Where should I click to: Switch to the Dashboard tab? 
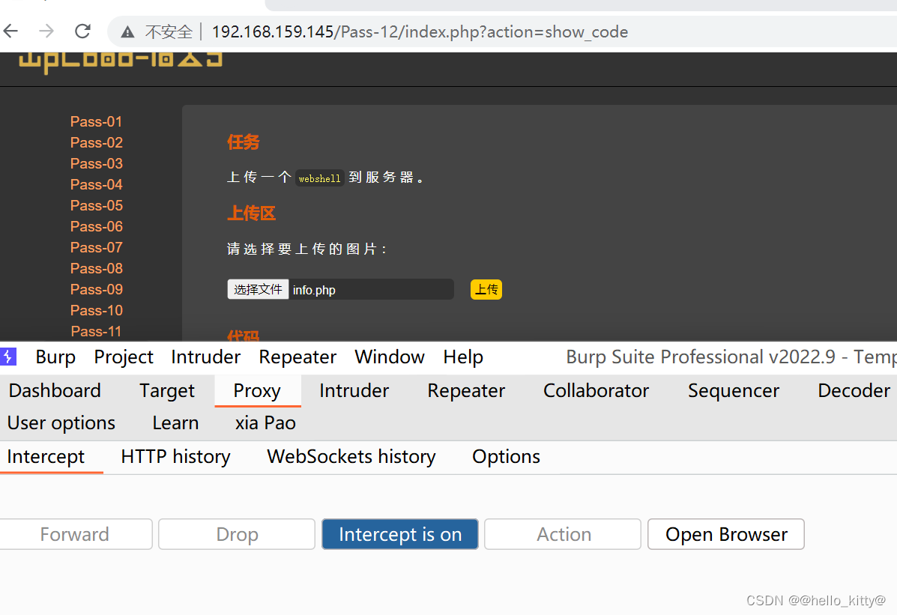(55, 391)
